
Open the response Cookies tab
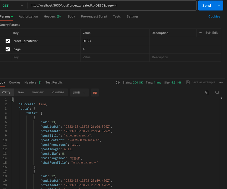pos(14,82)
